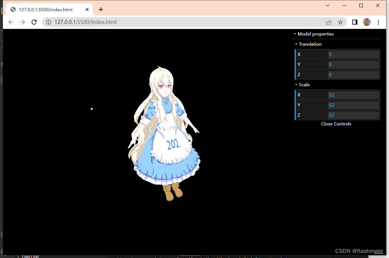
Task: Click the 3D character model in the canvas
Action: 164,134
